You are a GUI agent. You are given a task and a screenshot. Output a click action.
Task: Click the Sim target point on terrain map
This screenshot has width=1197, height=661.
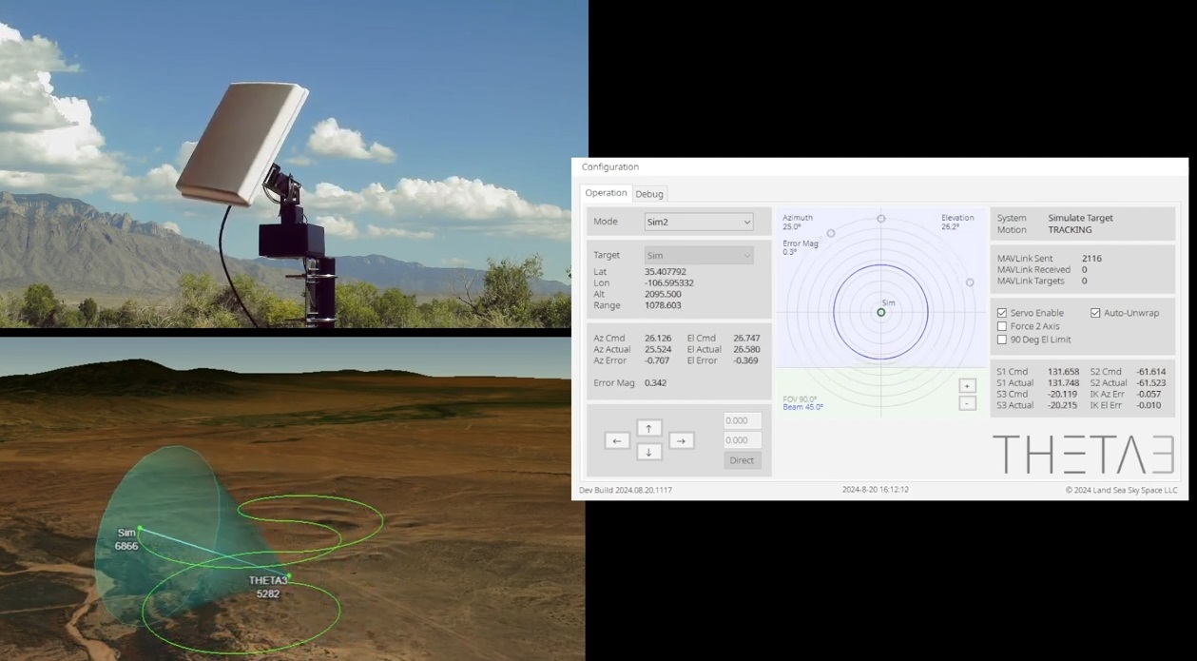[x=140, y=528]
